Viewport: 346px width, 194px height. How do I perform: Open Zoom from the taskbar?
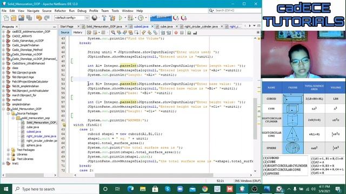[180, 189]
